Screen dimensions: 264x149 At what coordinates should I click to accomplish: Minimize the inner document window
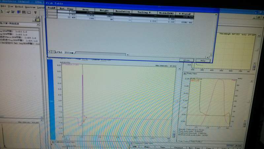pyautogui.click(x=255, y=18)
